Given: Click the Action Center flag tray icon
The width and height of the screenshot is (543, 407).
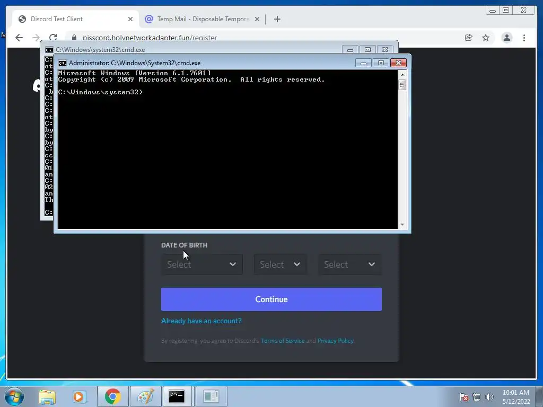Looking at the screenshot, I should tap(464, 397).
